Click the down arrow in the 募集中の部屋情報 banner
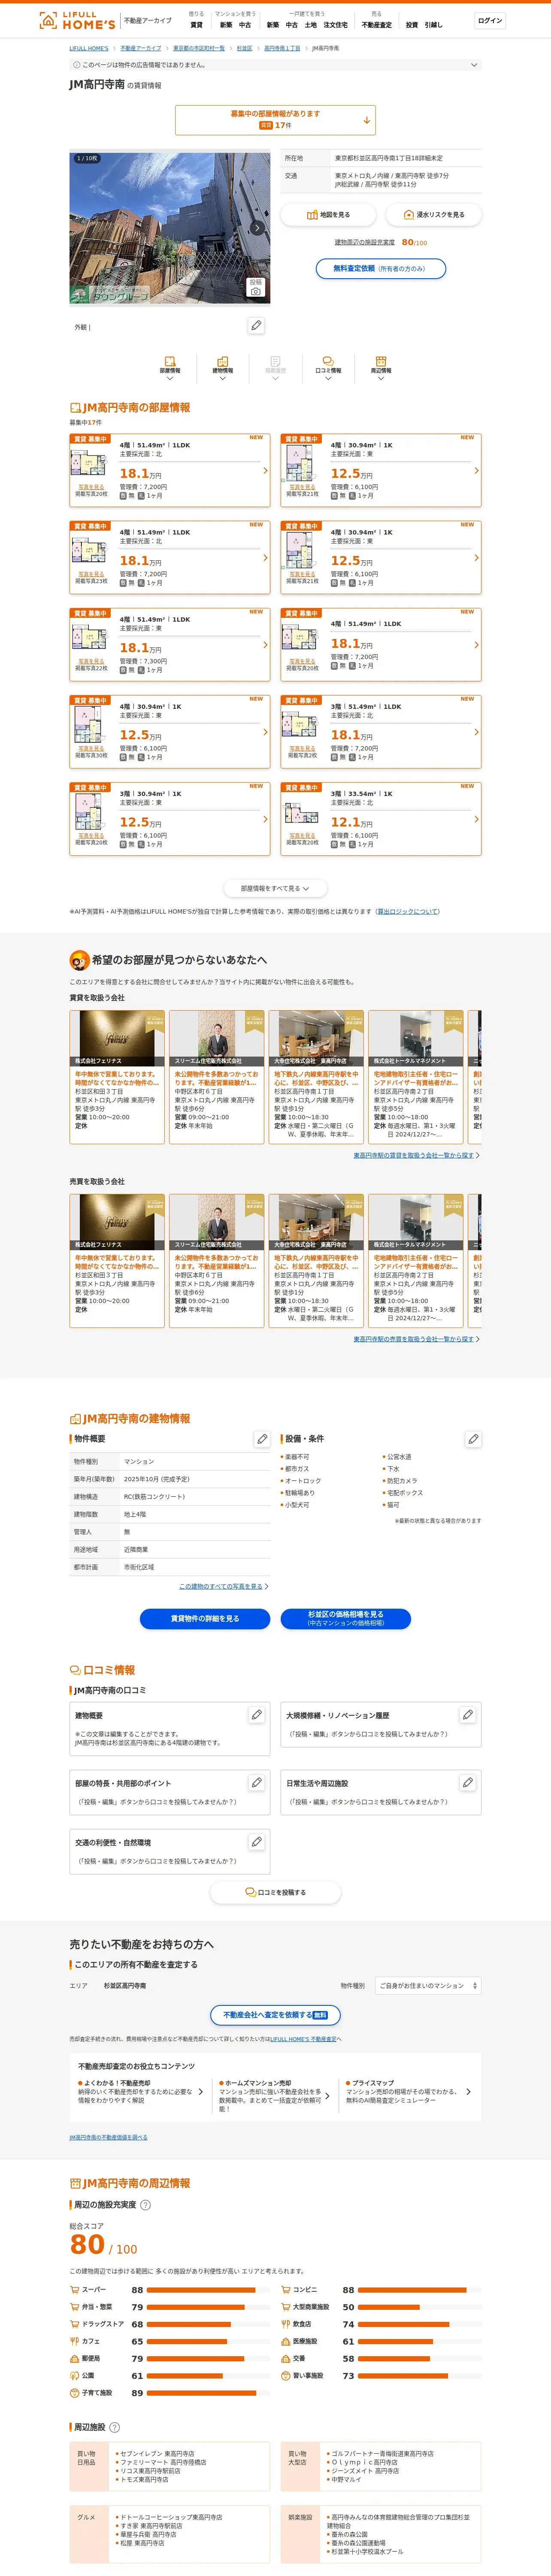The height and width of the screenshot is (2576, 551). pos(366,120)
